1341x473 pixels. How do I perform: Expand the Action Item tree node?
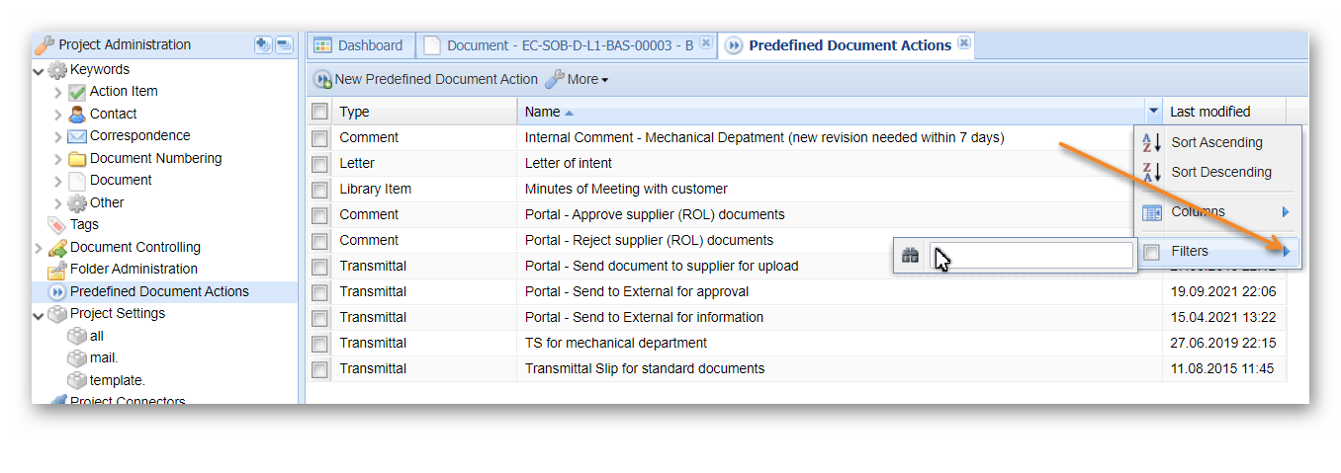(x=58, y=92)
